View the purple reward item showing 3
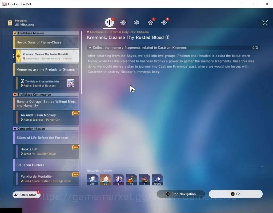Screen dimensions: 273x213 coord(118,180)
